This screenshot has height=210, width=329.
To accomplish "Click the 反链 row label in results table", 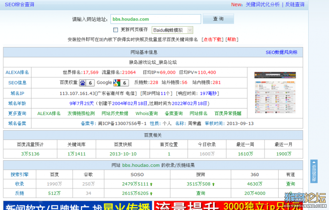I will (20, 193).
